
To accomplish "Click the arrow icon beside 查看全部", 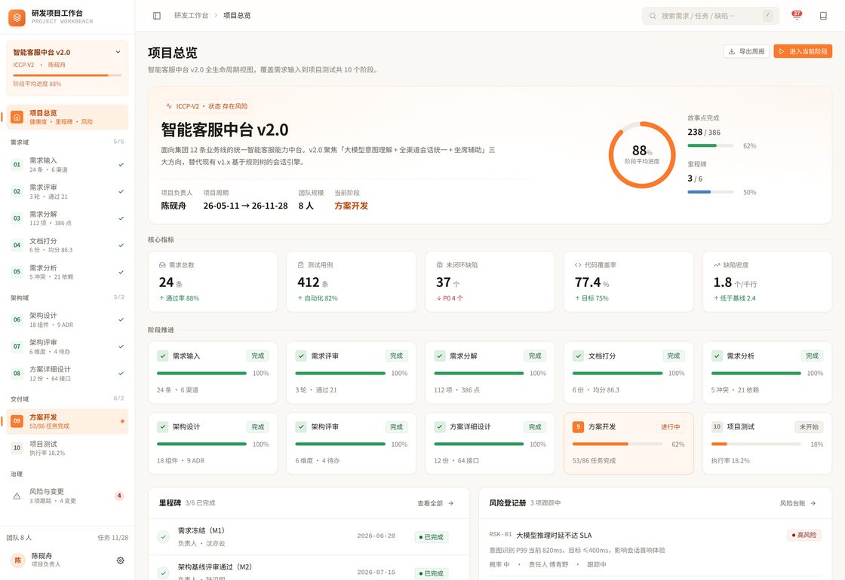I will 450,504.
